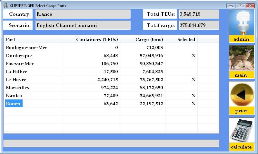Click the Scenario field English Channel tsunami

click(x=83, y=25)
